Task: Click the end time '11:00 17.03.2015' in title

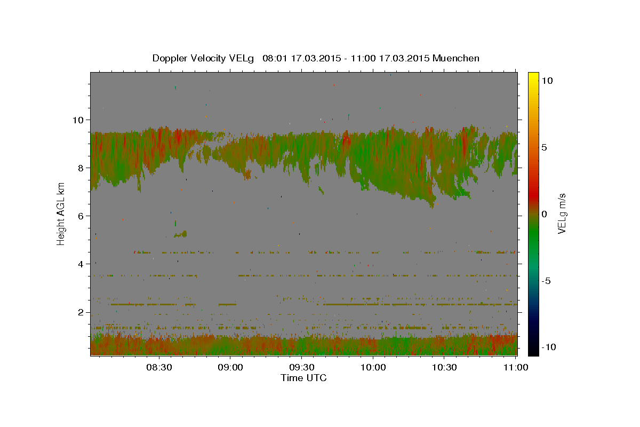Action: [390, 58]
